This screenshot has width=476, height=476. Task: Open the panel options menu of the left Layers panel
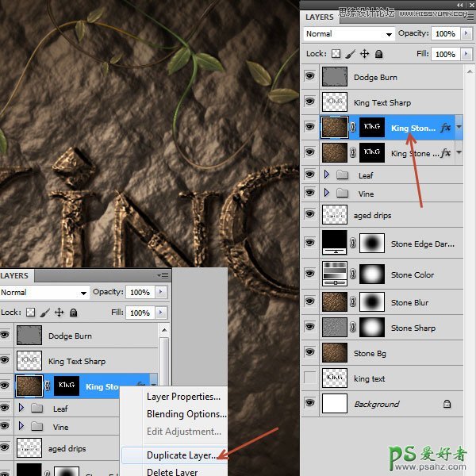pos(163,275)
